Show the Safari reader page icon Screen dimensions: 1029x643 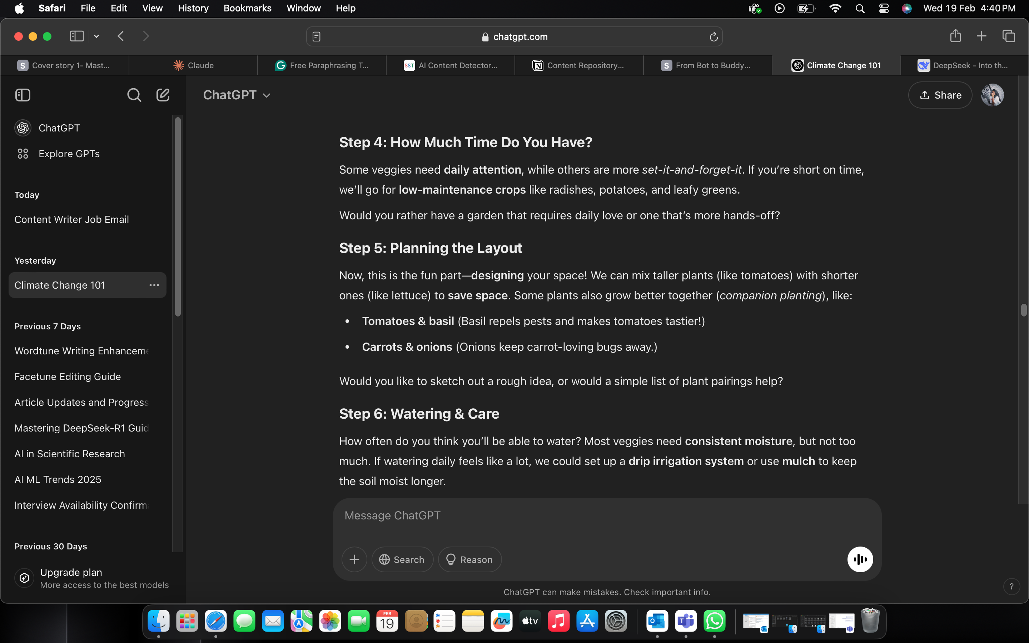[316, 36]
